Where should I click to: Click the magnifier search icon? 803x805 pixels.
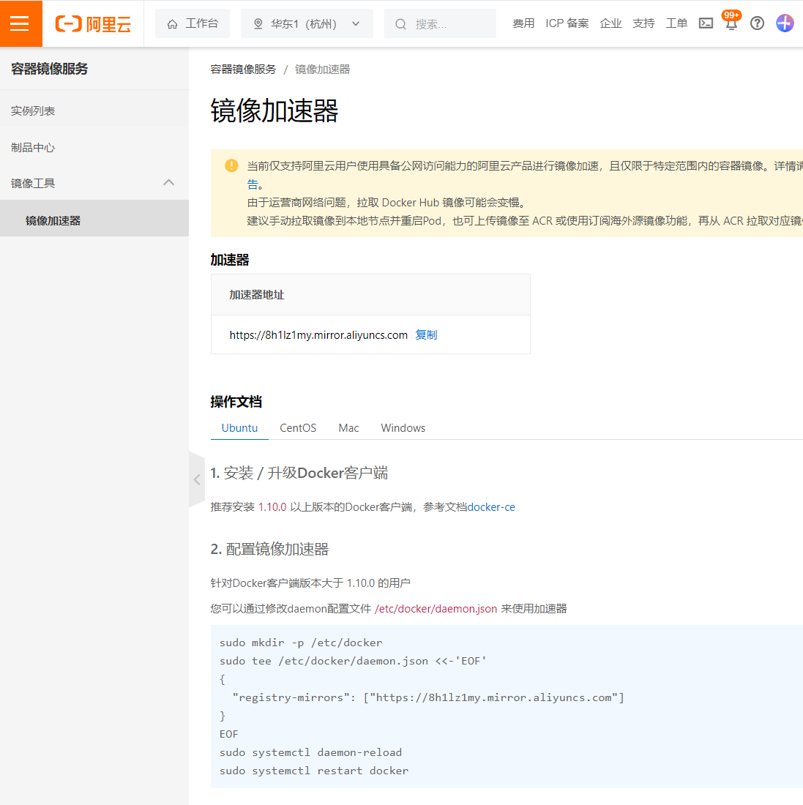click(x=400, y=24)
